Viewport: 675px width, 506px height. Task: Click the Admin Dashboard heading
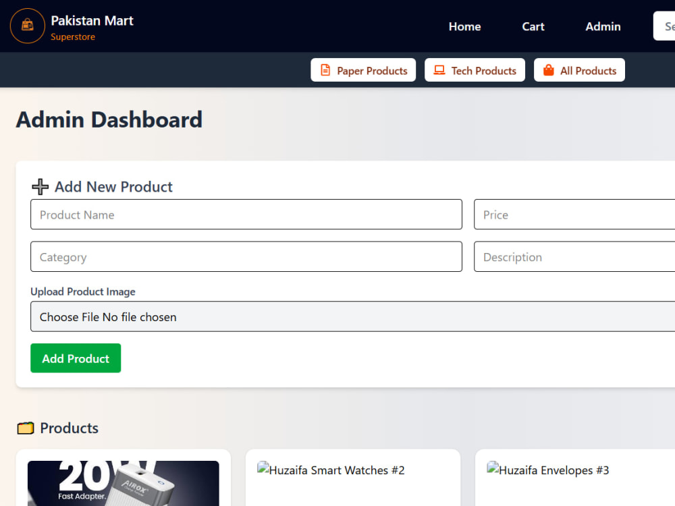pos(109,119)
